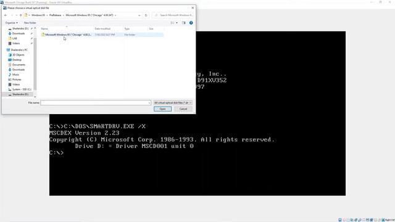Go back in the file dialog

pyautogui.click(x=6, y=15)
